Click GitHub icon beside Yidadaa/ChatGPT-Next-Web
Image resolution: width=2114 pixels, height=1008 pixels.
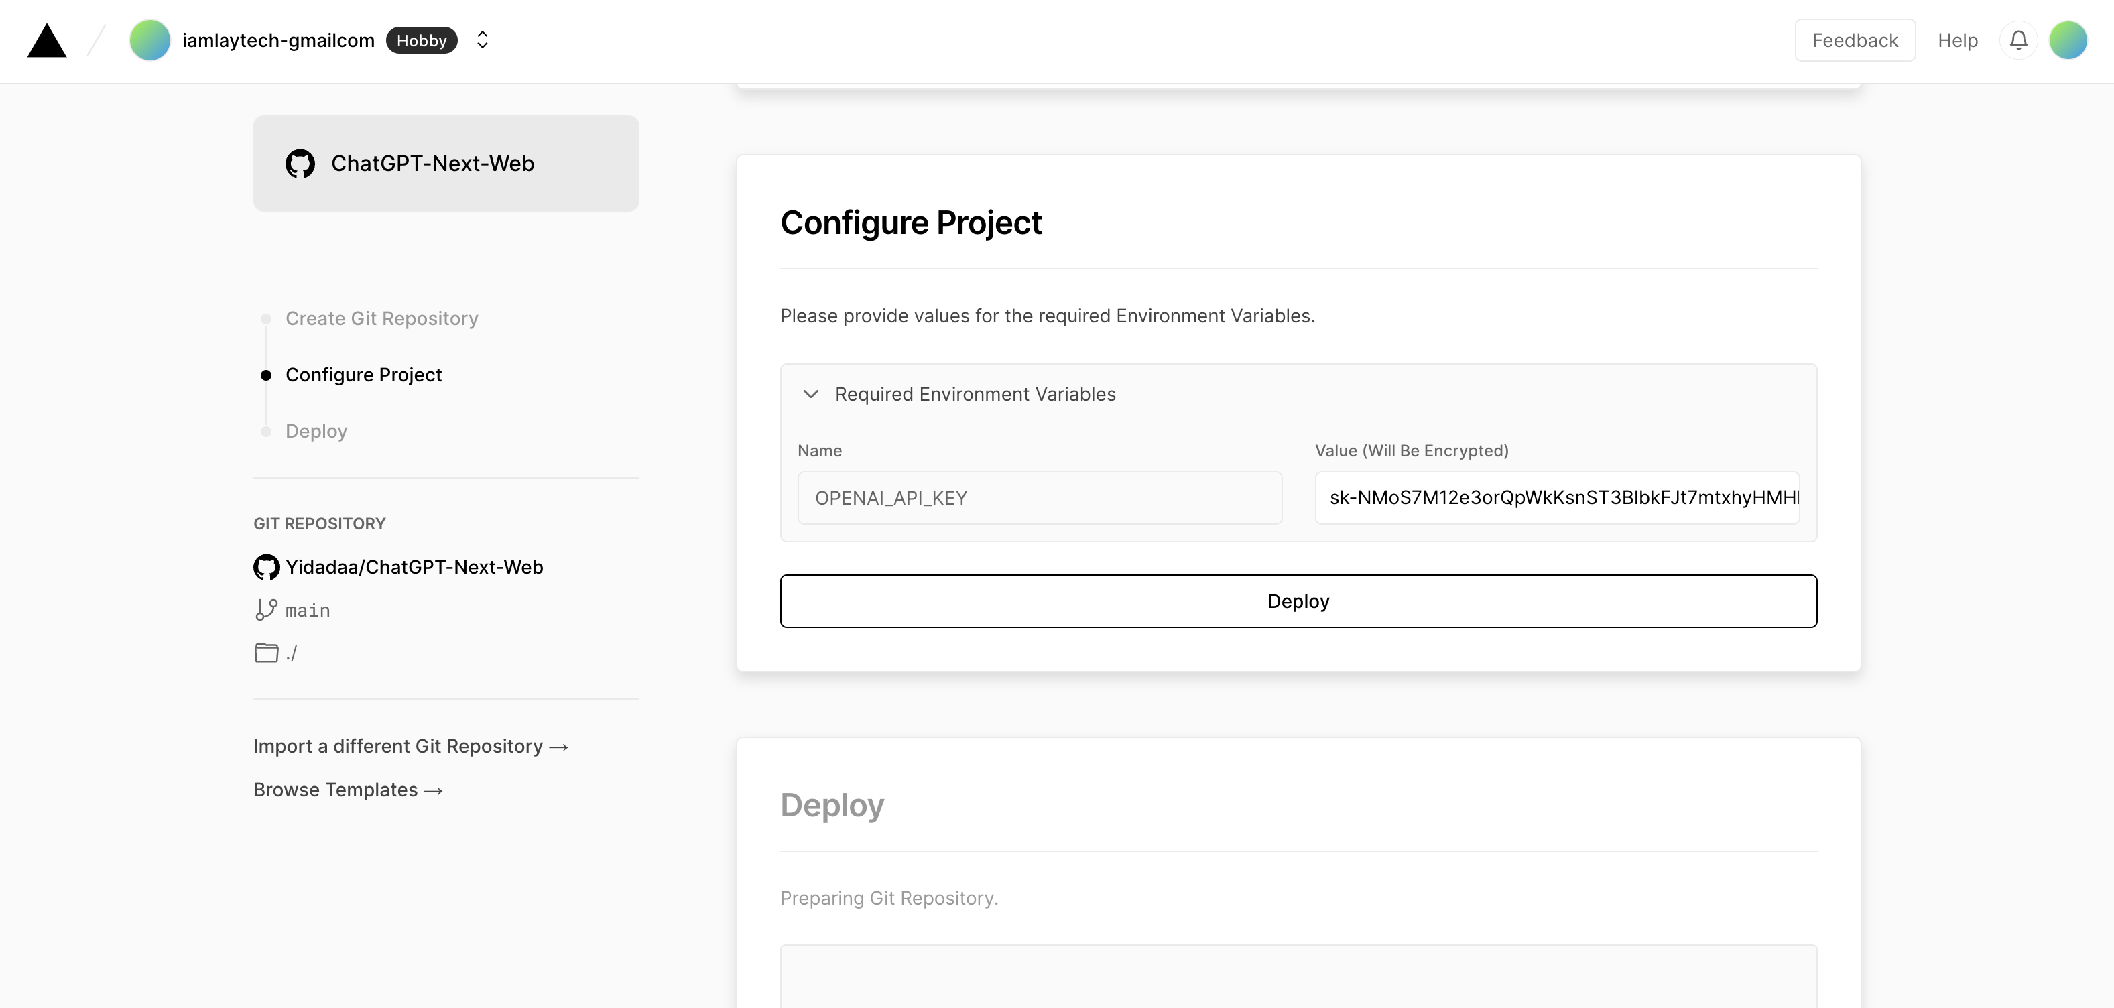pyautogui.click(x=266, y=567)
